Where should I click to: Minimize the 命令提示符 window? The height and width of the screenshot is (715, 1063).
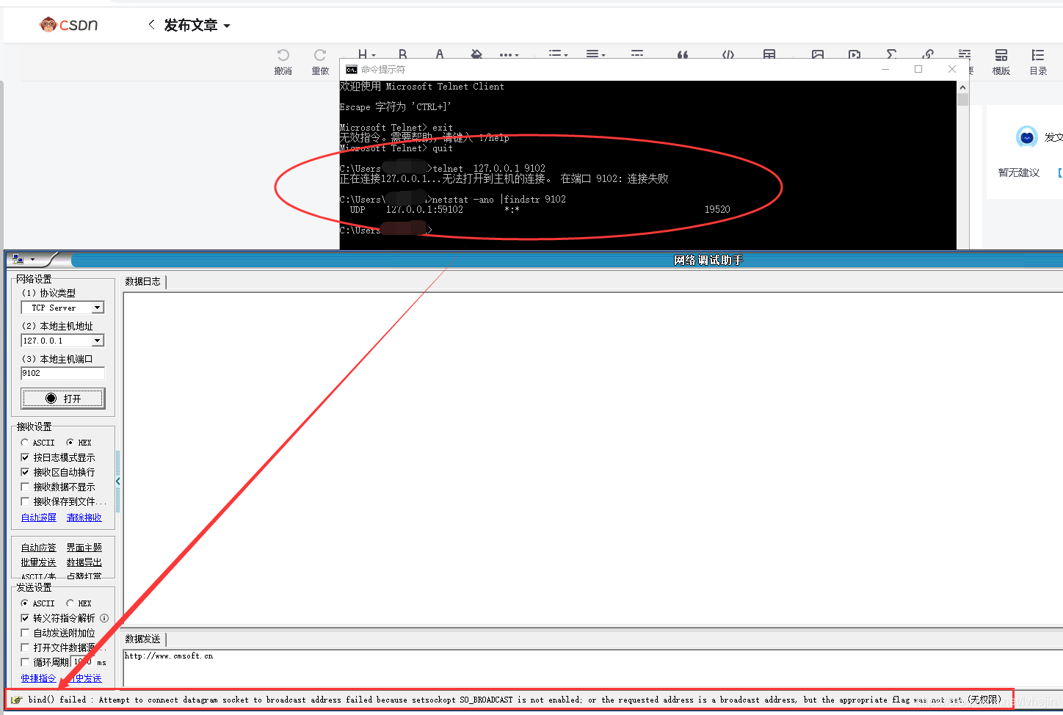[885, 69]
